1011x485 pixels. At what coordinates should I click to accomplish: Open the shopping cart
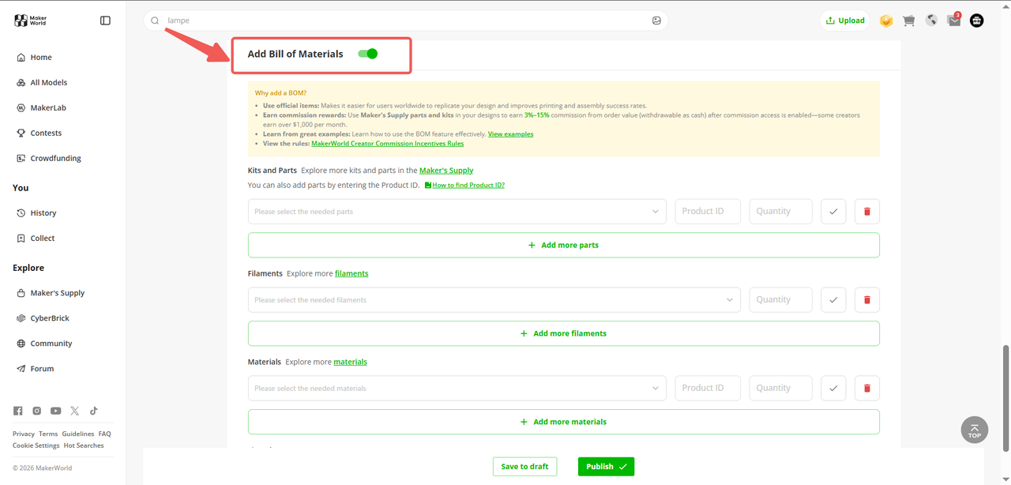pyautogui.click(x=908, y=21)
